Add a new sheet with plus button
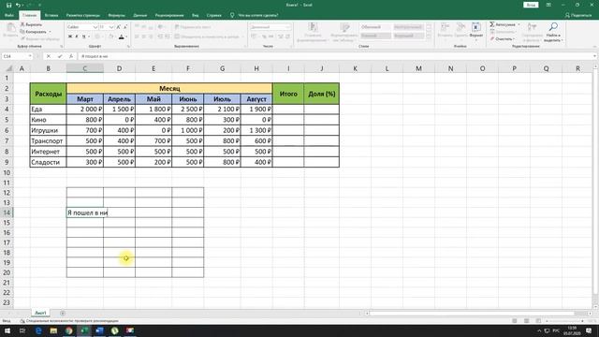599x337 pixels. click(x=63, y=313)
